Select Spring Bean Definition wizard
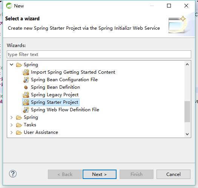The image size is (198, 188). (55, 87)
